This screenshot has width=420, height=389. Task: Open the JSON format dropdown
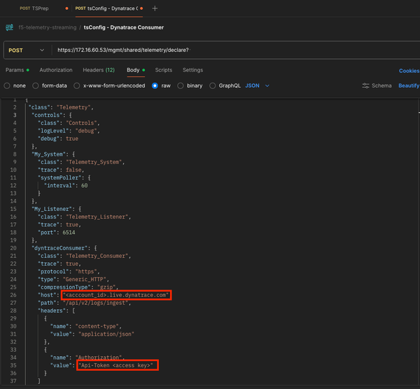click(257, 86)
